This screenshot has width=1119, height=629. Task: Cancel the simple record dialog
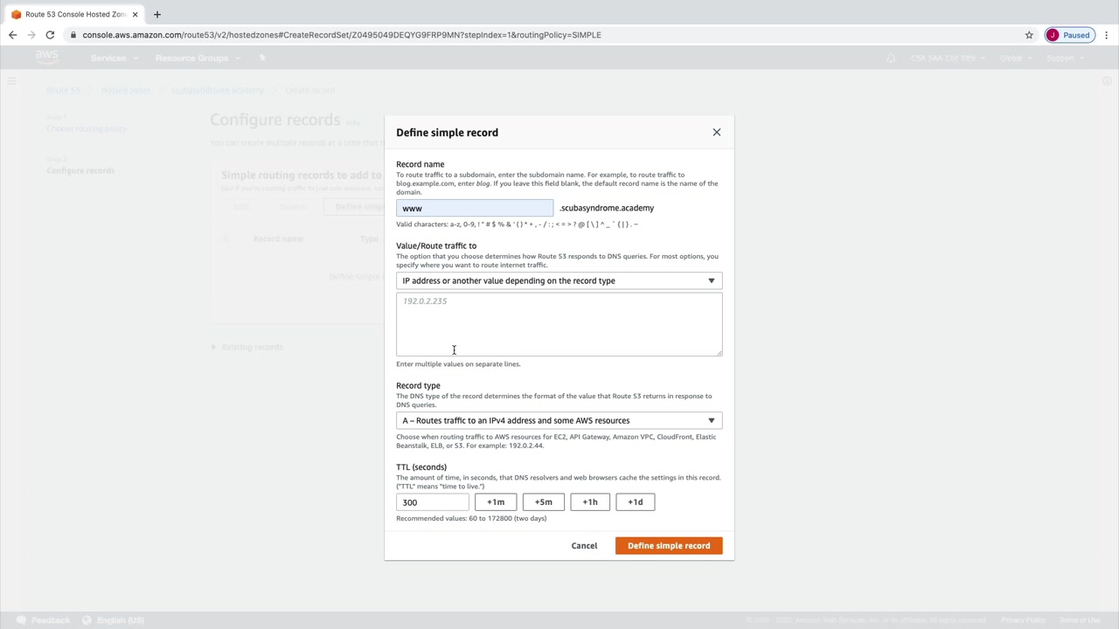tap(584, 546)
